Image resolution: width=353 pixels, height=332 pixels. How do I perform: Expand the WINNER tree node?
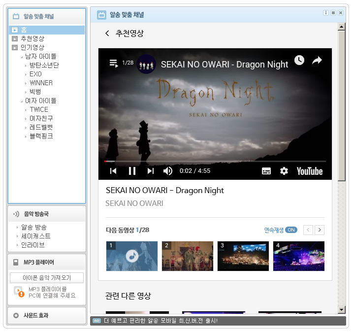(26, 83)
